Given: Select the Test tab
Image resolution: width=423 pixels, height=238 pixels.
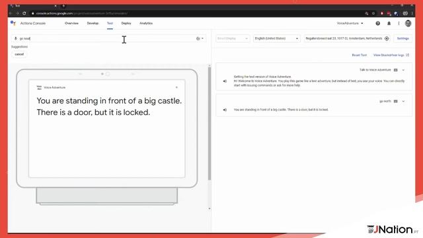Looking at the screenshot, I should tap(110, 24).
